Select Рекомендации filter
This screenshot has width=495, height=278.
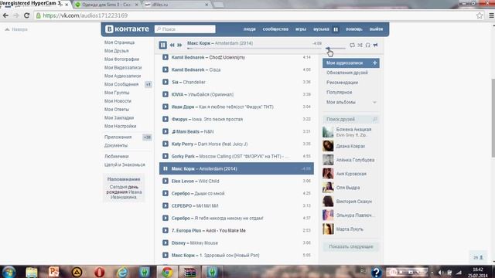[342, 83]
